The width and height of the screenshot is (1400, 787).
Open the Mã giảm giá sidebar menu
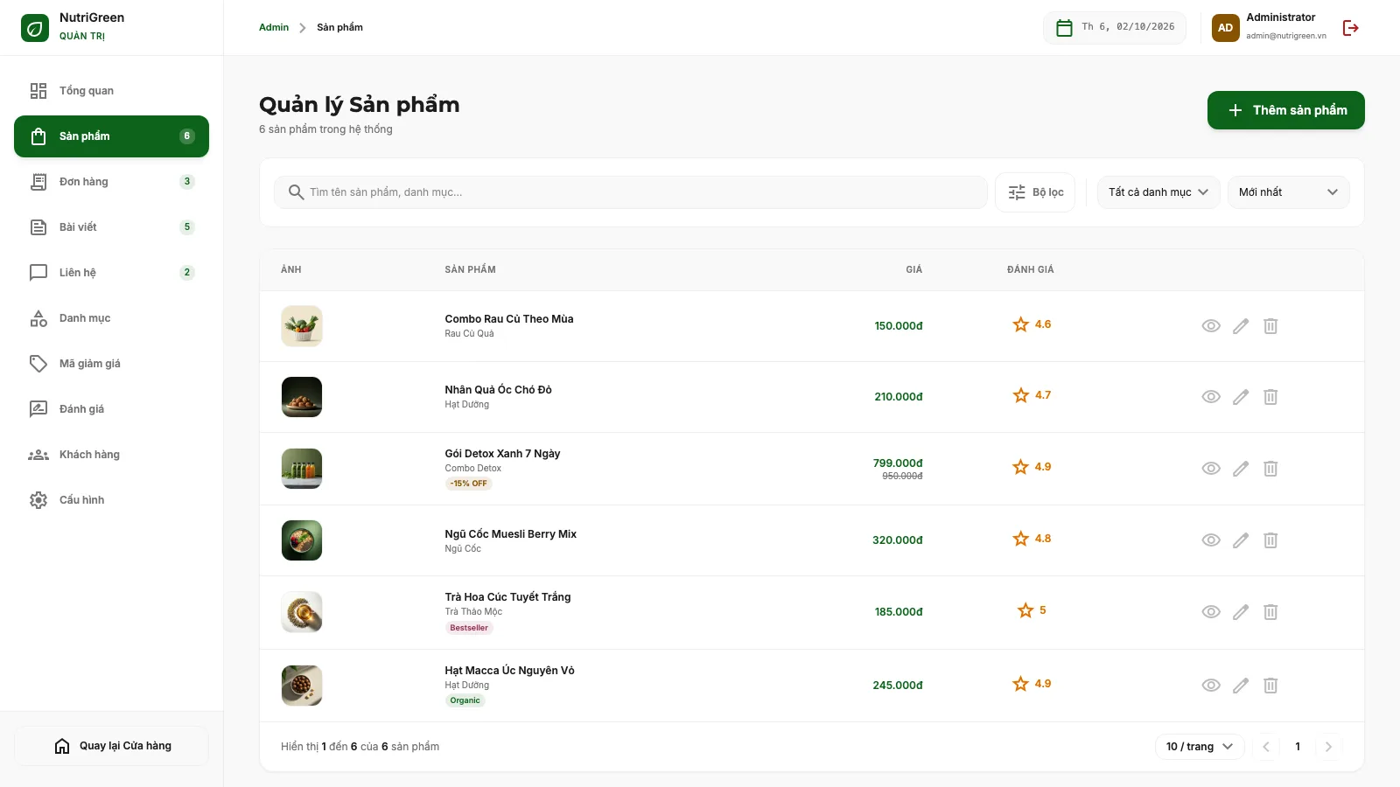tap(111, 364)
